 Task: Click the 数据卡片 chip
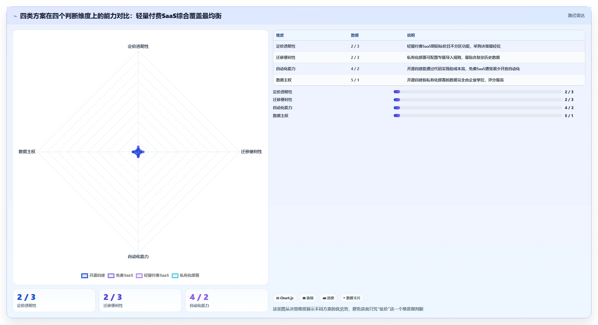[352, 298]
